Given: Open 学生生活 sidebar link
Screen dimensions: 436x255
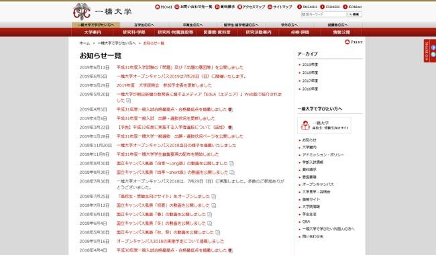Looking at the screenshot, I should coord(309,214).
